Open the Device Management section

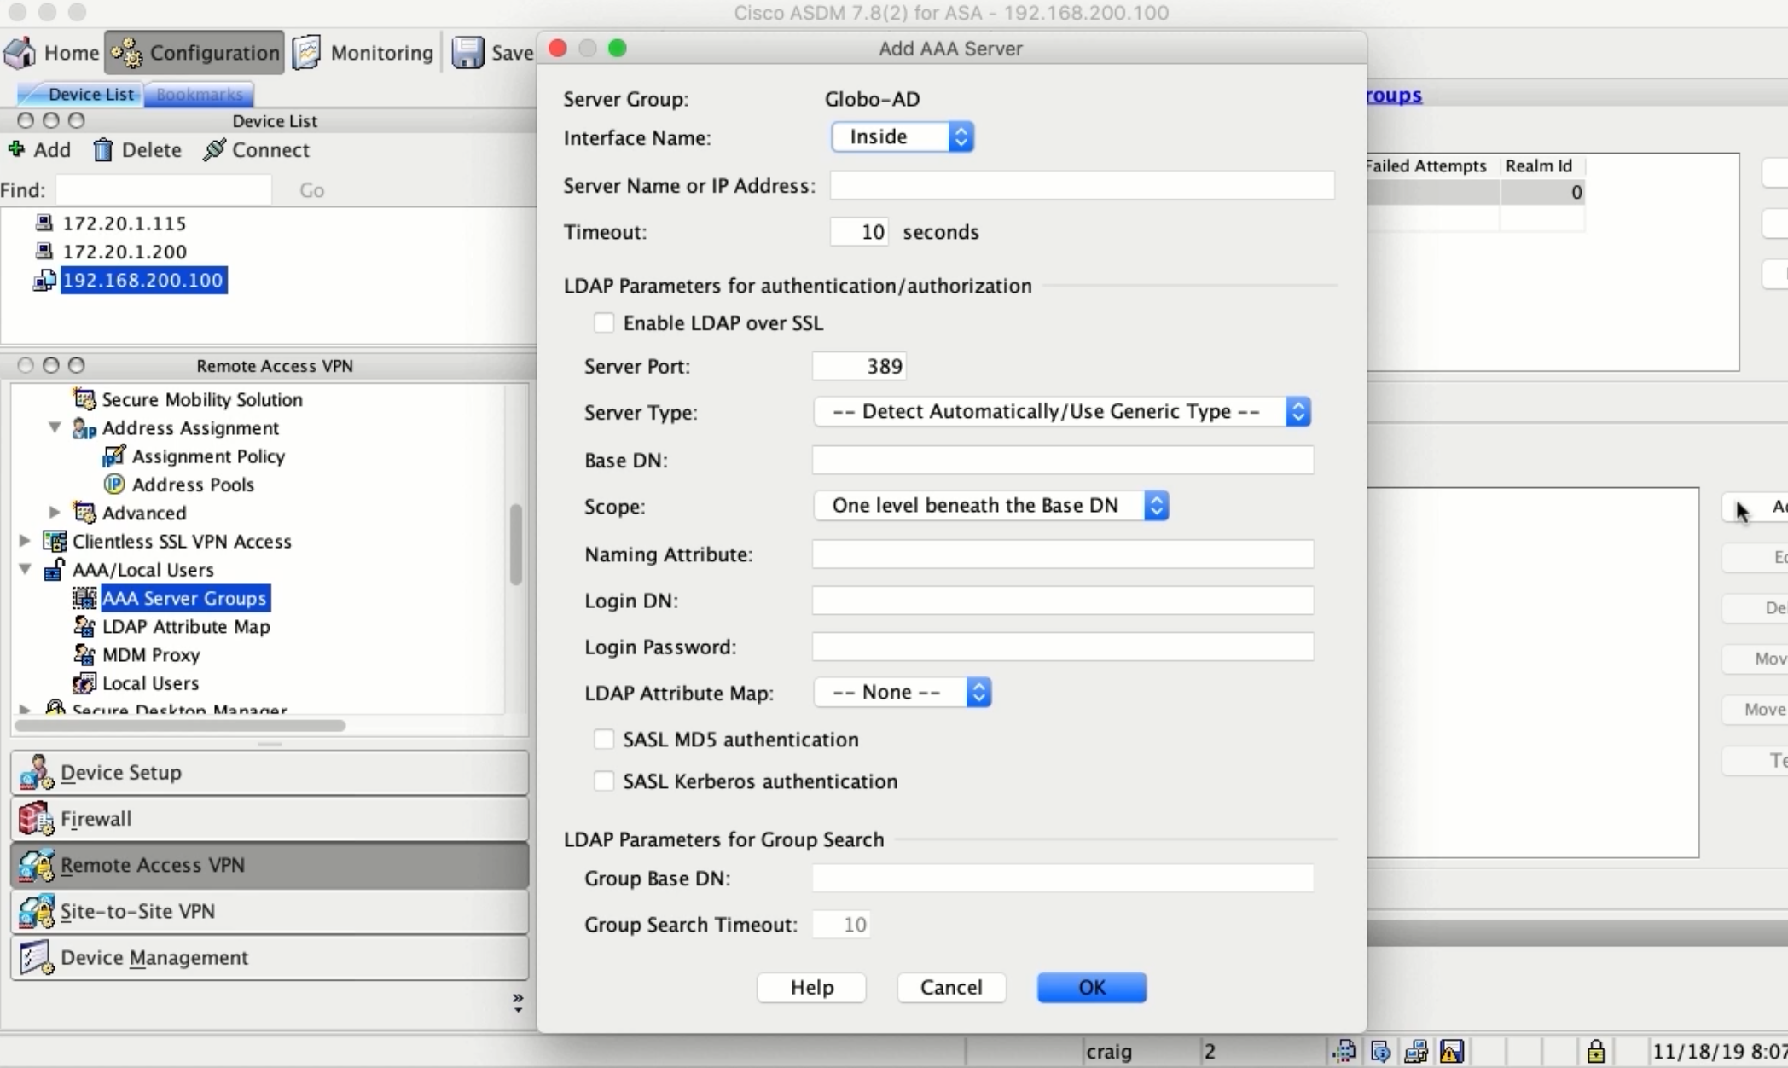click(270, 957)
